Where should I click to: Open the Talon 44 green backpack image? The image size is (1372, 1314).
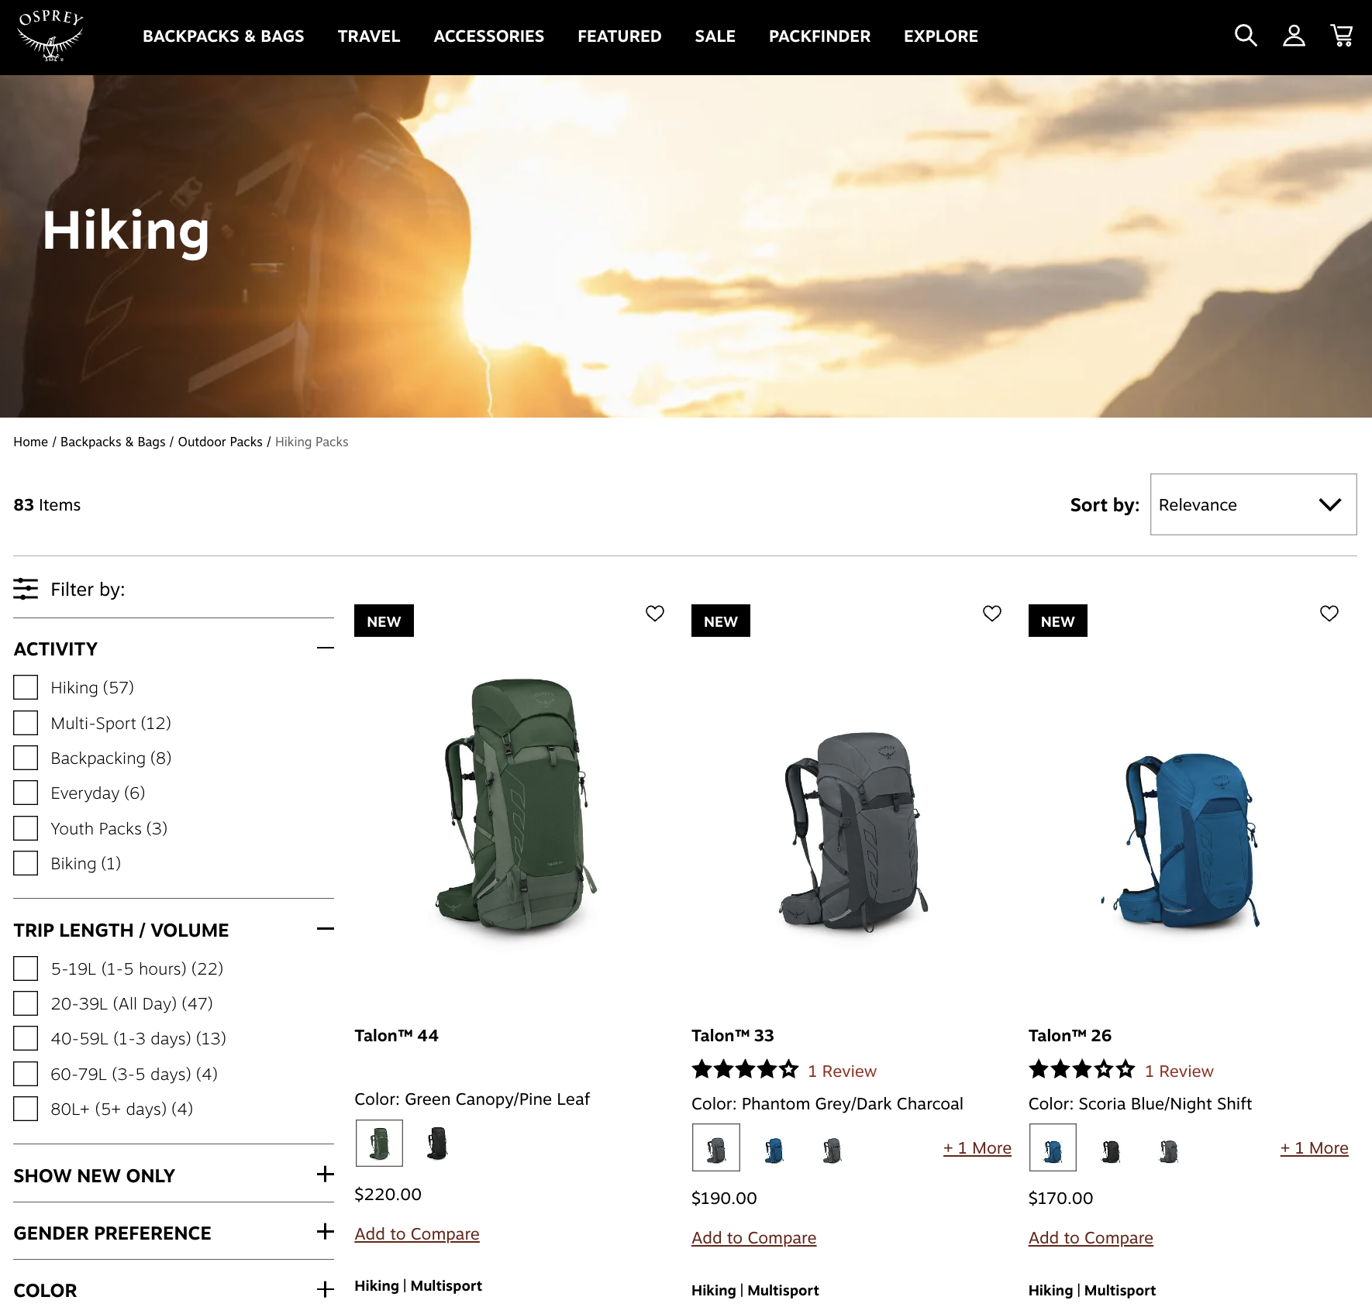pos(515,804)
